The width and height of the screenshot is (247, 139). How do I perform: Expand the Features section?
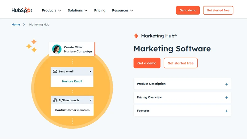[182, 111]
